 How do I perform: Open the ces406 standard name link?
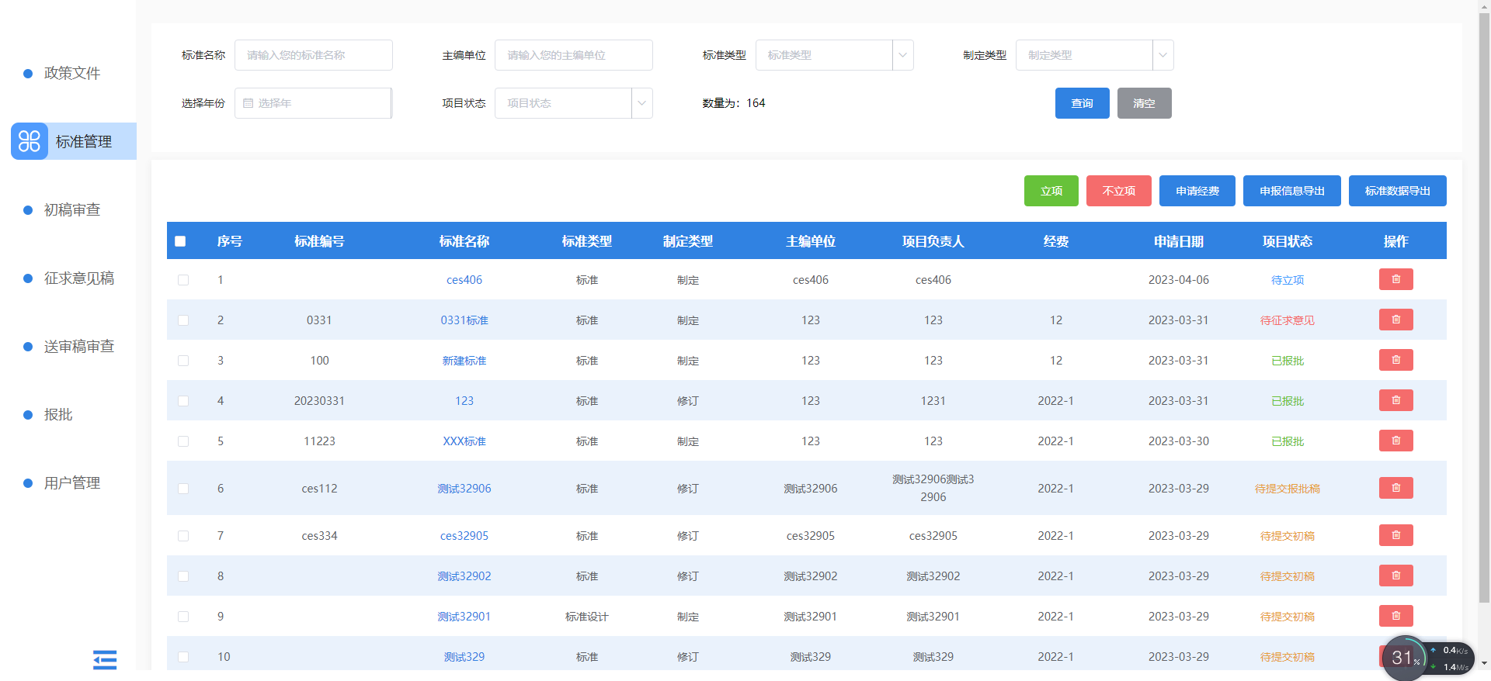click(x=464, y=280)
